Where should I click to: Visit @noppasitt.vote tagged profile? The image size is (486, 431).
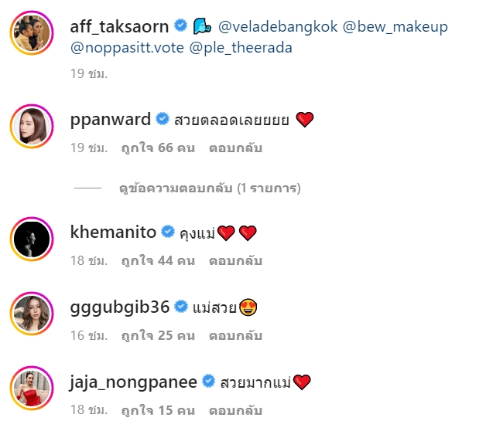click(127, 48)
